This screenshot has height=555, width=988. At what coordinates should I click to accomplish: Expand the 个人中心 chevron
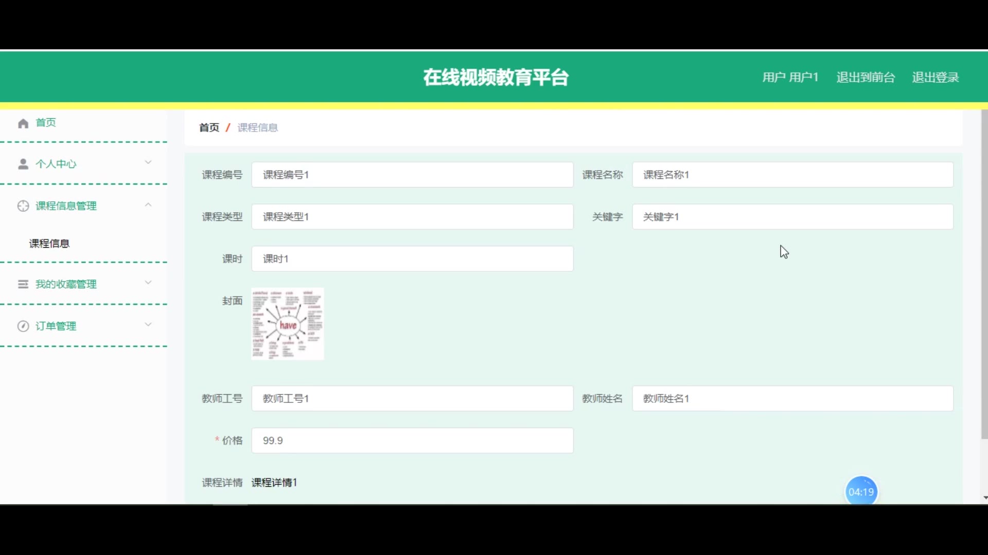[148, 162]
